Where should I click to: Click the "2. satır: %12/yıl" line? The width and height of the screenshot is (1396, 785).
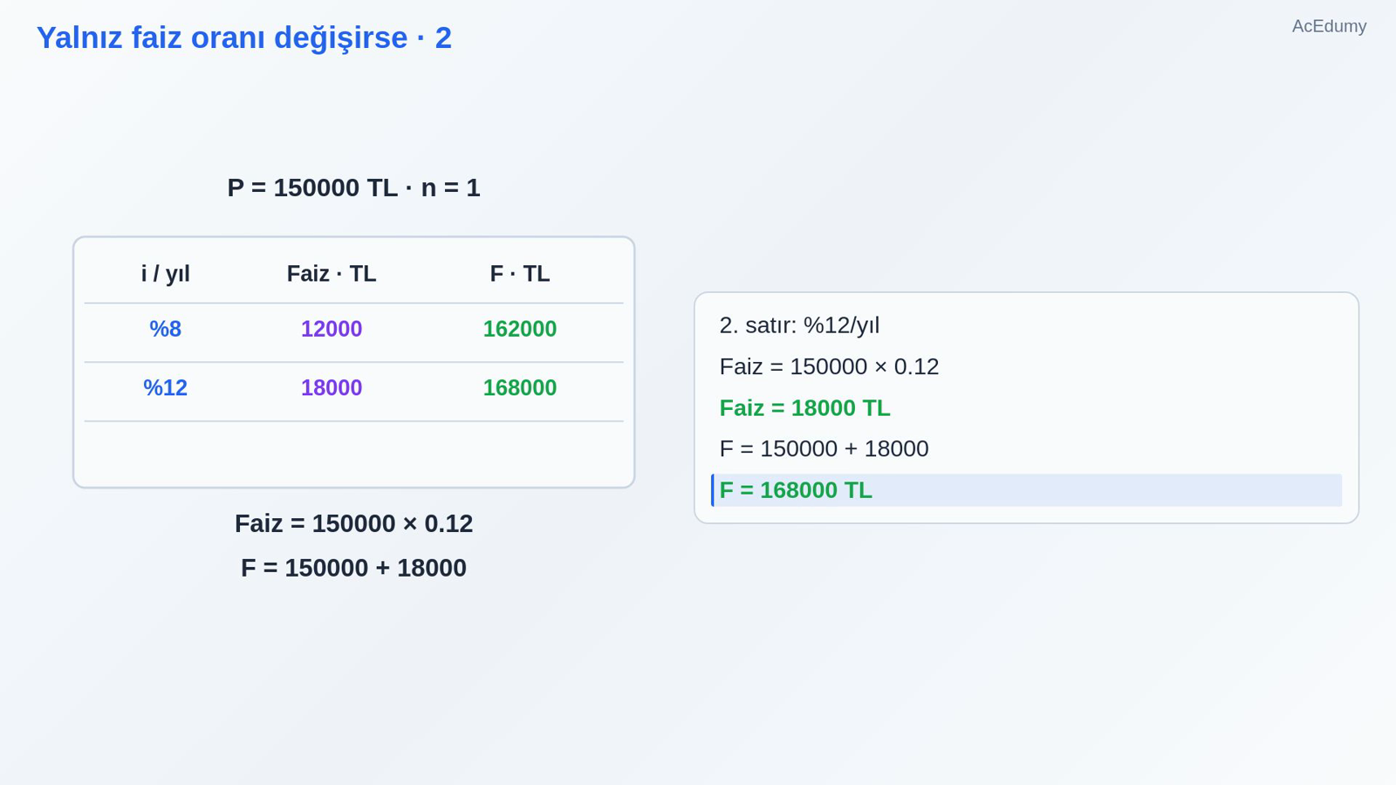[799, 325]
